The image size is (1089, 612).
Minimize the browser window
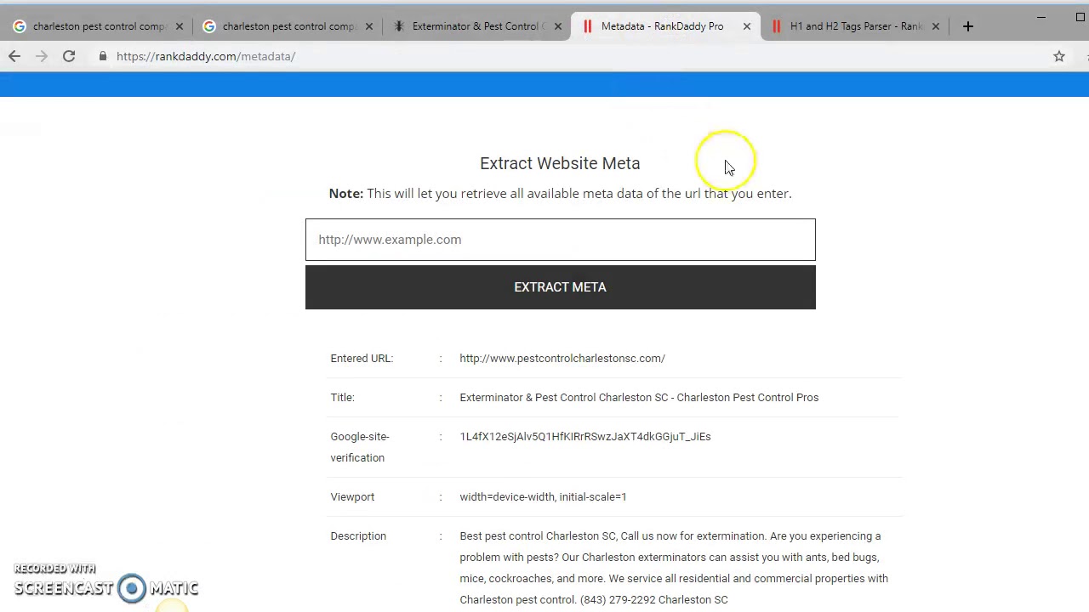point(1041,17)
